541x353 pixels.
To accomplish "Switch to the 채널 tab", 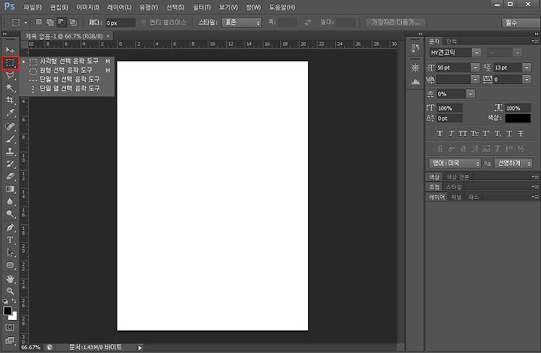I will pyautogui.click(x=456, y=198).
